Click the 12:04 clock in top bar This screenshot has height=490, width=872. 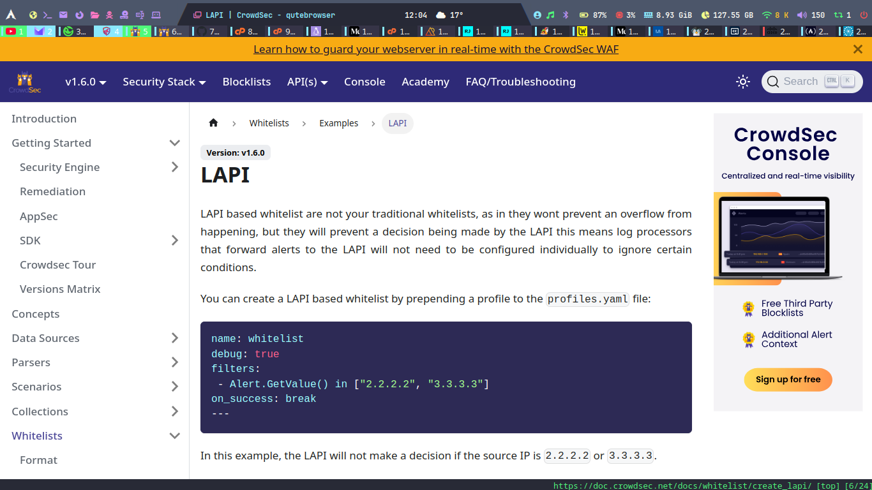tap(416, 15)
